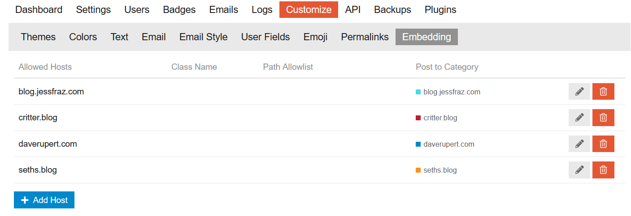Edit the seths.blog host entry

(579, 170)
